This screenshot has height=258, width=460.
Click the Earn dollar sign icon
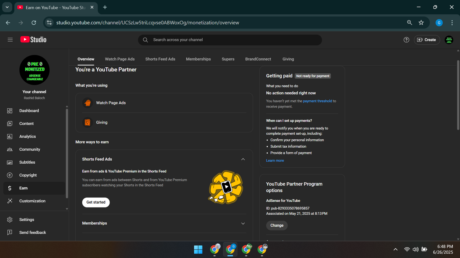pos(10,188)
